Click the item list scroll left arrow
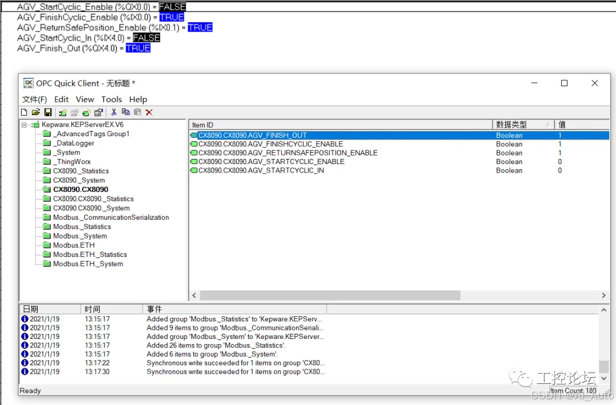Image resolution: width=616 pixels, height=405 pixels. tap(194, 295)
